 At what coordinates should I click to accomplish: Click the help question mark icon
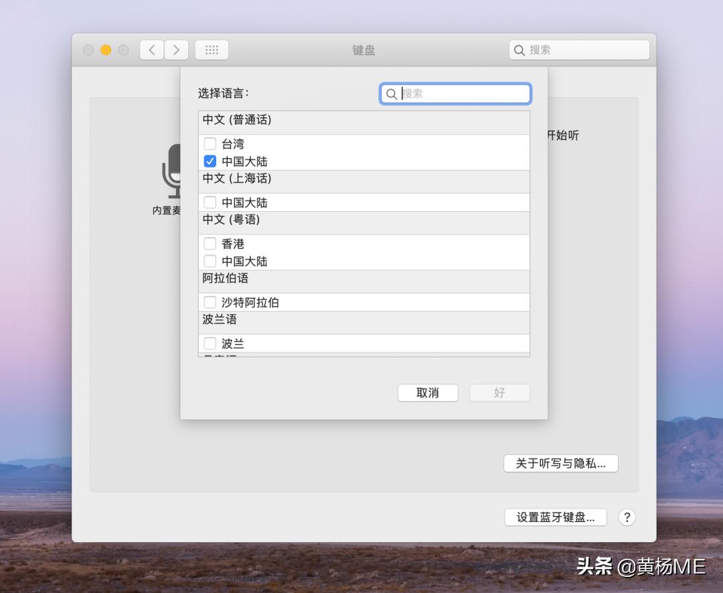pyautogui.click(x=627, y=517)
